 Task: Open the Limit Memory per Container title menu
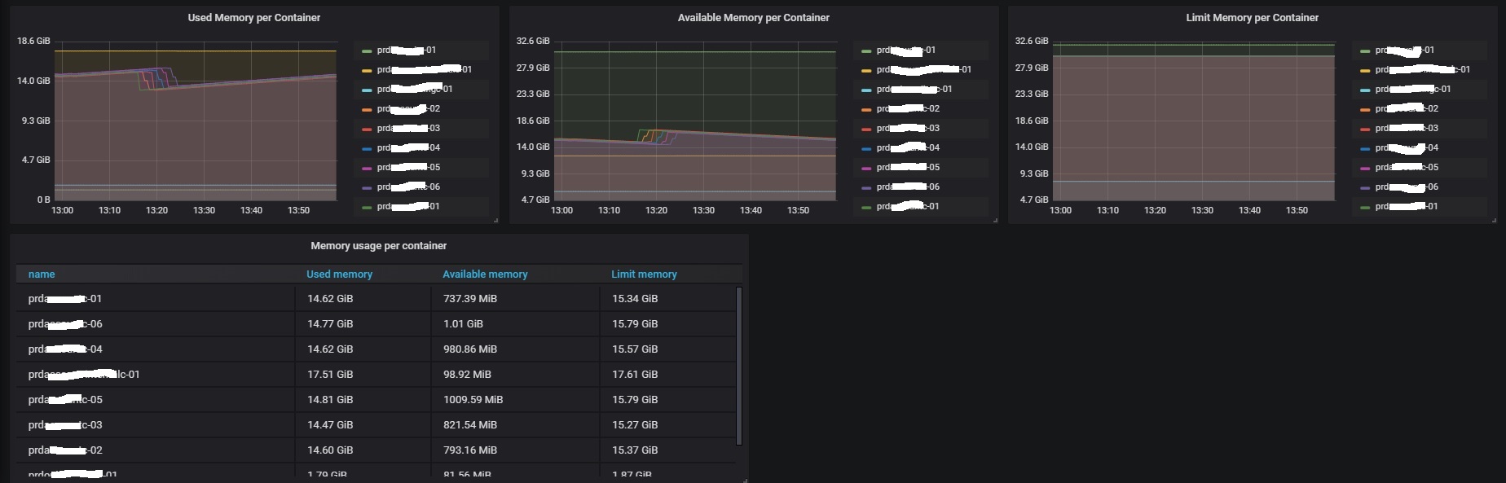point(1252,18)
